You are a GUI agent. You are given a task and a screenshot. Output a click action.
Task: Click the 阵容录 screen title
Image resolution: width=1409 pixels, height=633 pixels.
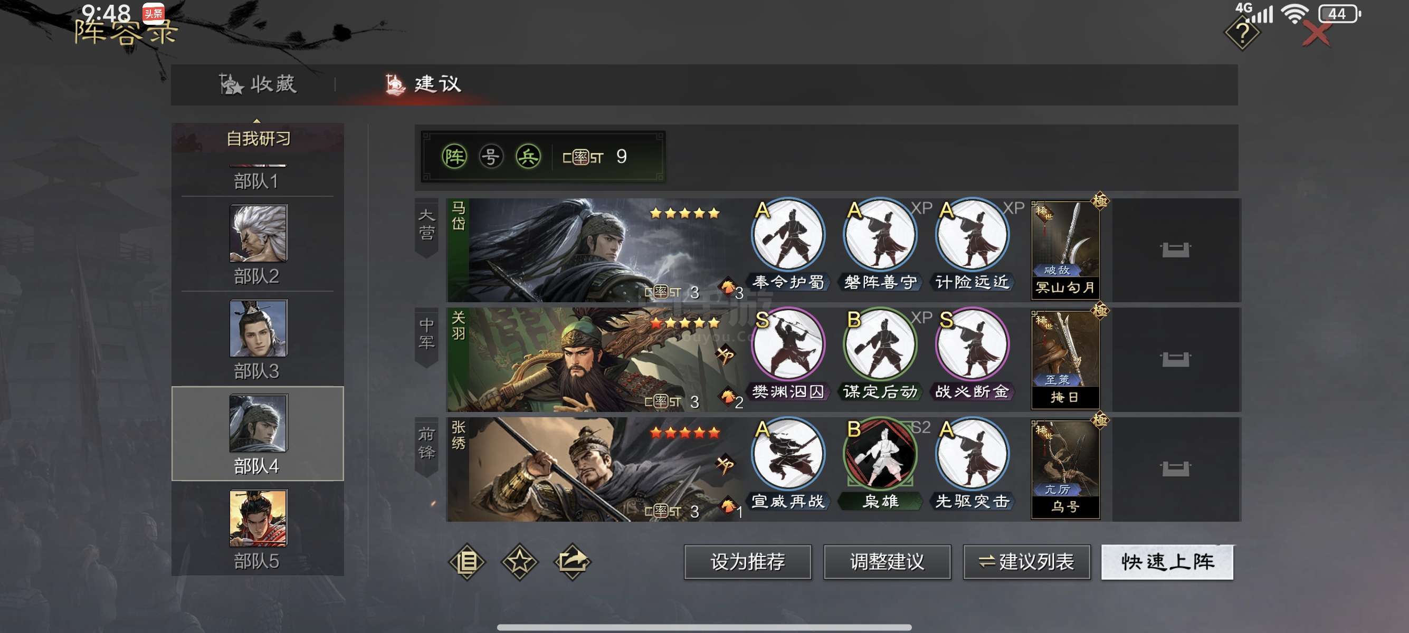126,32
